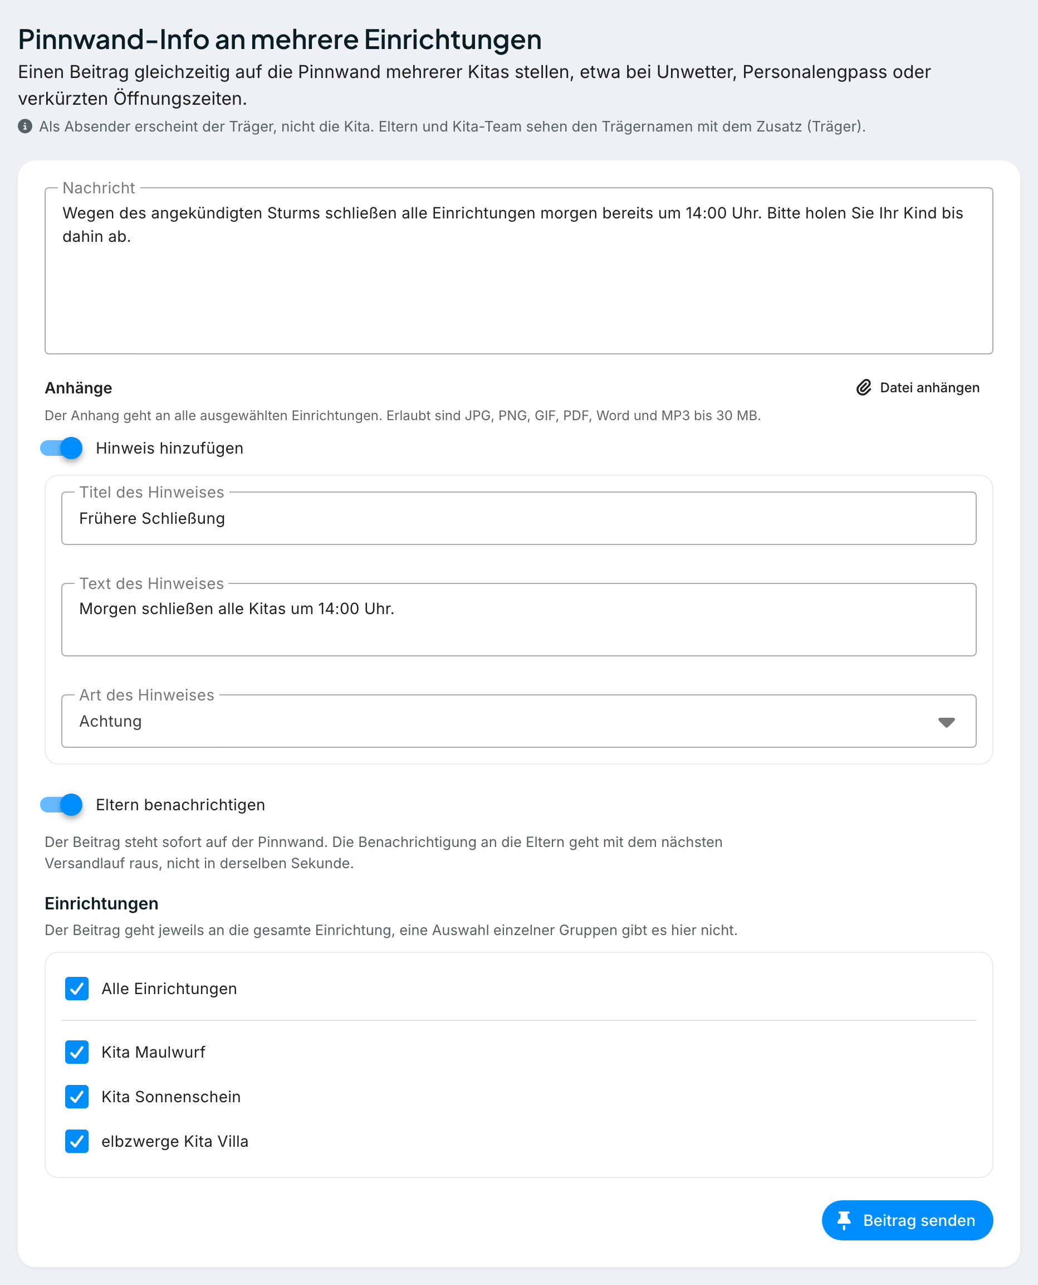The image size is (1038, 1285).
Task: Click into the Nachricht text area
Action: pyautogui.click(x=518, y=270)
